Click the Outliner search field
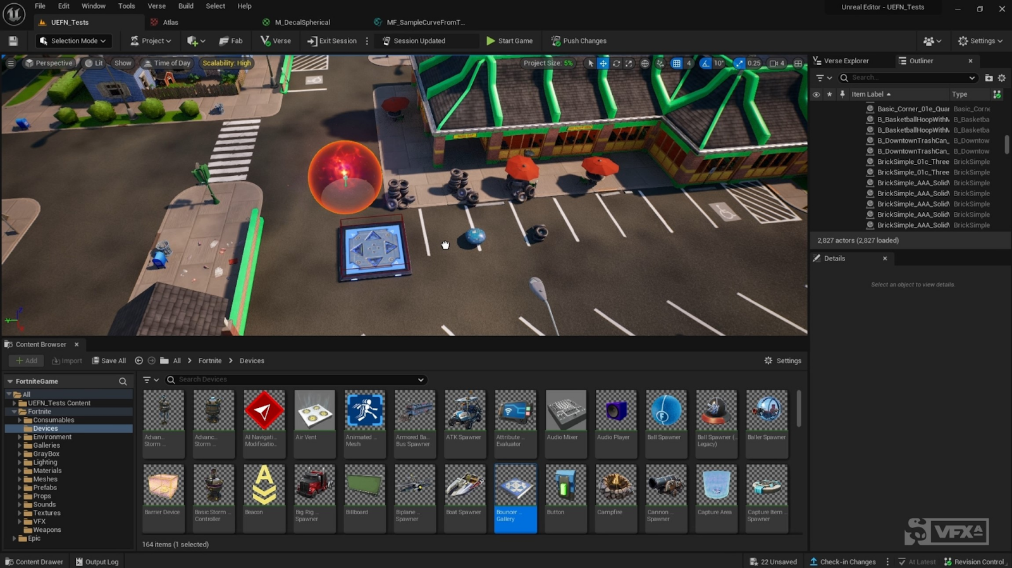This screenshot has height=568, width=1012. tap(907, 78)
